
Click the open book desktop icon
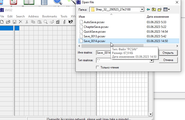pos(29,2)
